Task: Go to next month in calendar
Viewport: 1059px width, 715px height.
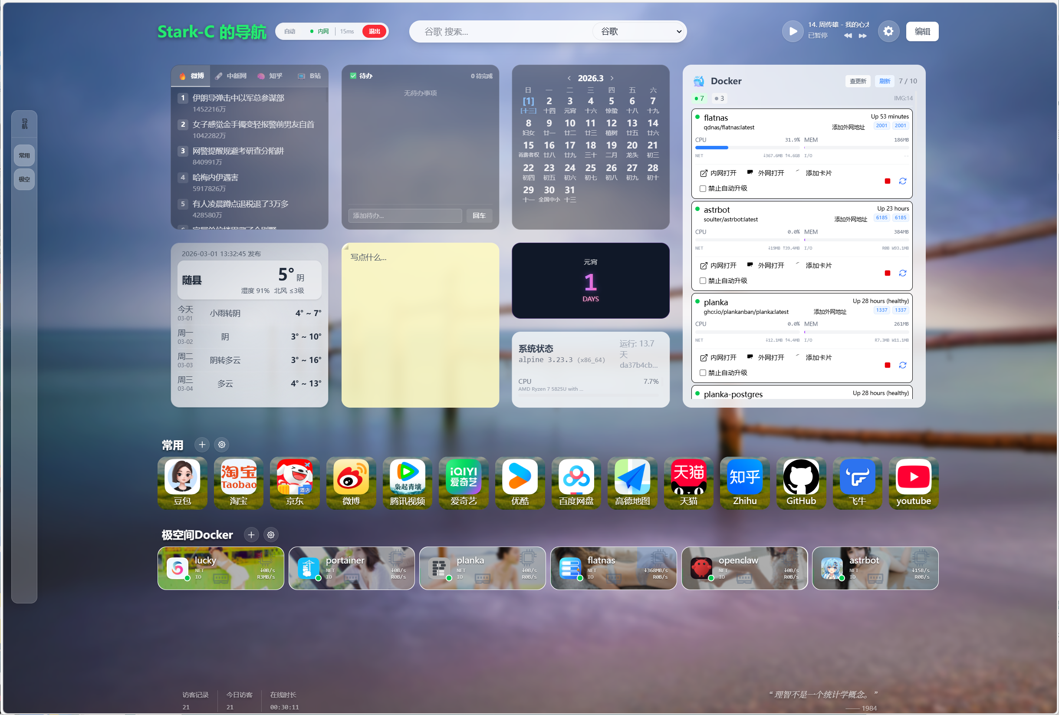Action: pyautogui.click(x=612, y=79)
